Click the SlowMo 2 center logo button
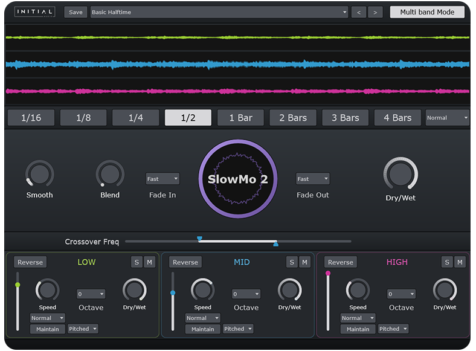The height and width of the screenshot is (351, 476). (238, 178)
